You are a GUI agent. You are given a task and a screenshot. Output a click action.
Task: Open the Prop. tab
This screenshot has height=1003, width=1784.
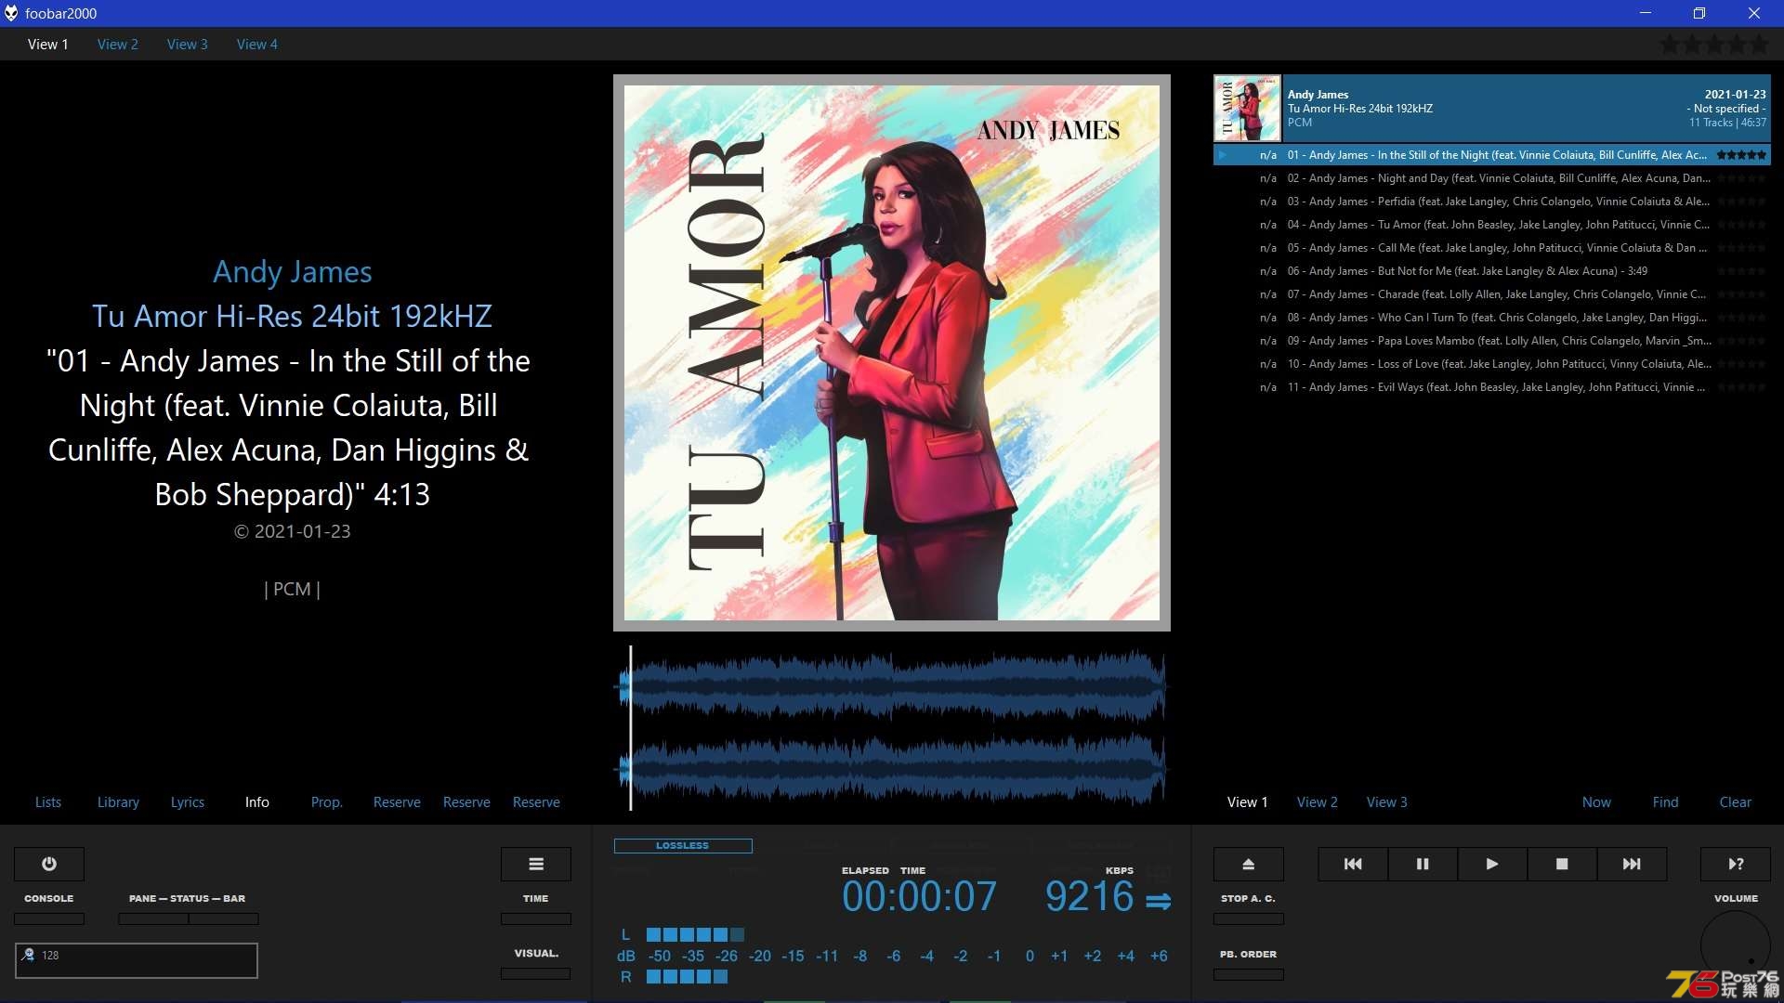click(327, 801)
